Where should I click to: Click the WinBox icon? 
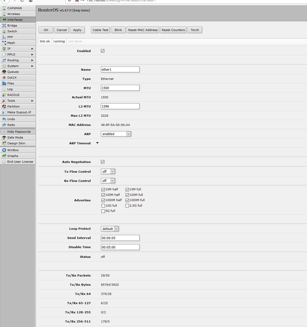[x=4, y=150]
